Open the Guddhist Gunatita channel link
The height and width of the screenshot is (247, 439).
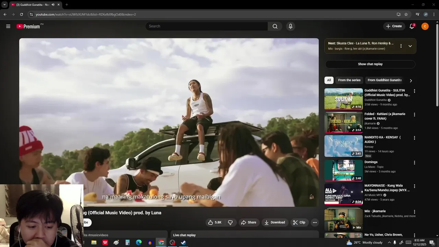coord(376,100)
